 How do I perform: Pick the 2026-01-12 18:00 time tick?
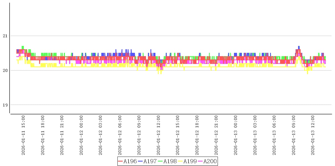tap(197, 136)
